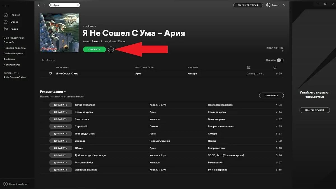Add Дочка вурдалака to the playlist
336x189 pixels.
(x=61, y=105)
